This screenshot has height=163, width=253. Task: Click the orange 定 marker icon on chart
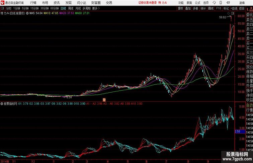coord(104,100)
